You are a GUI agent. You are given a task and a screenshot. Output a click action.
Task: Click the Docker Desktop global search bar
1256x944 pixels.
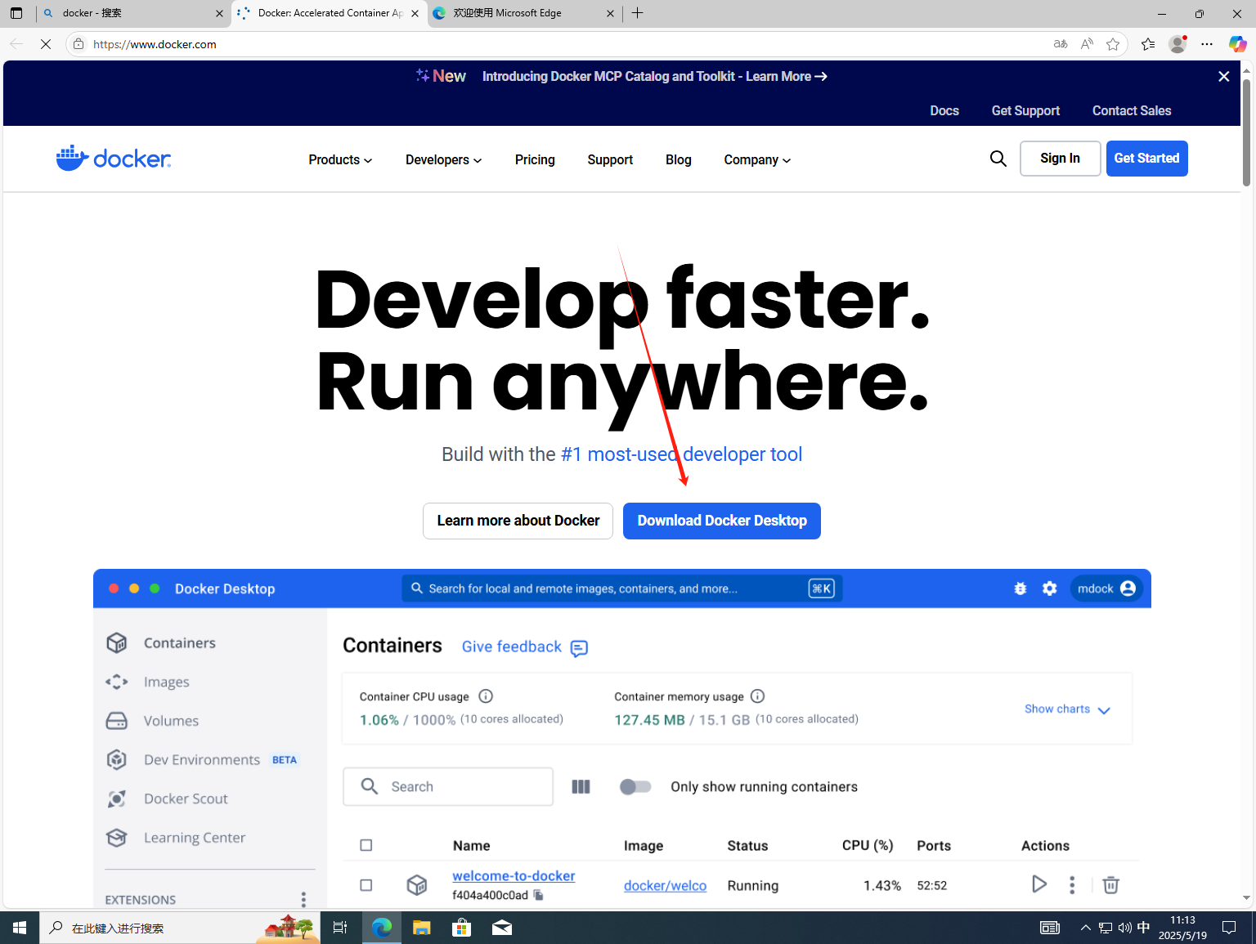click(x=622, y=588)
